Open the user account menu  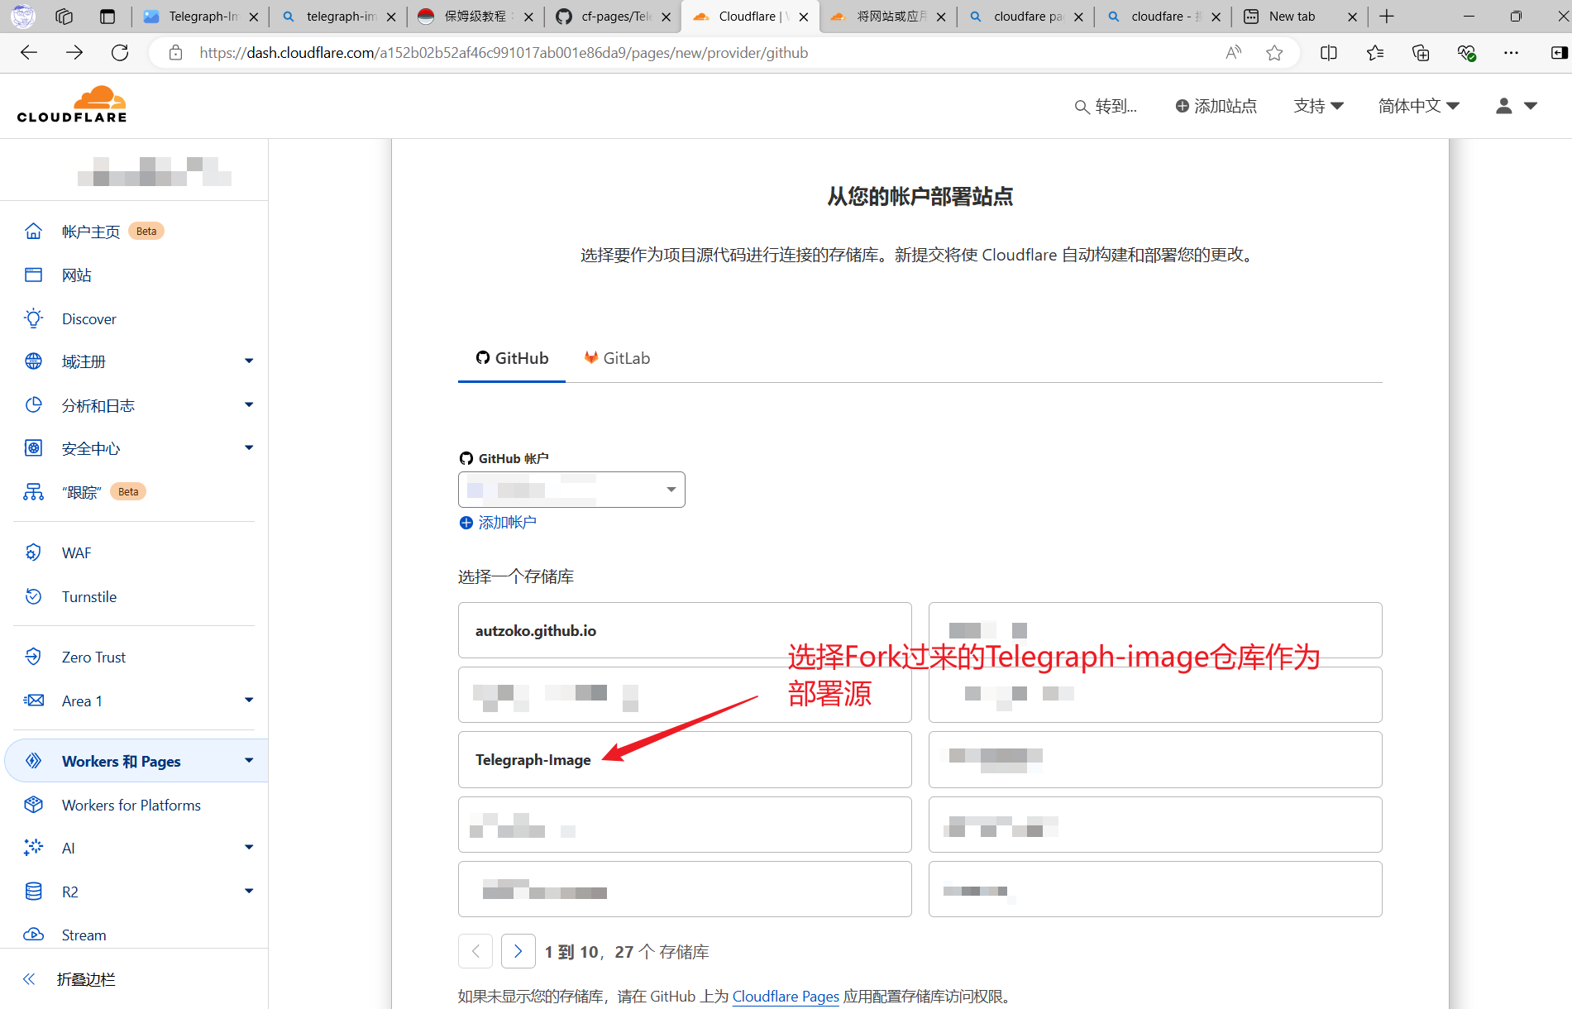click(1517, 106)
